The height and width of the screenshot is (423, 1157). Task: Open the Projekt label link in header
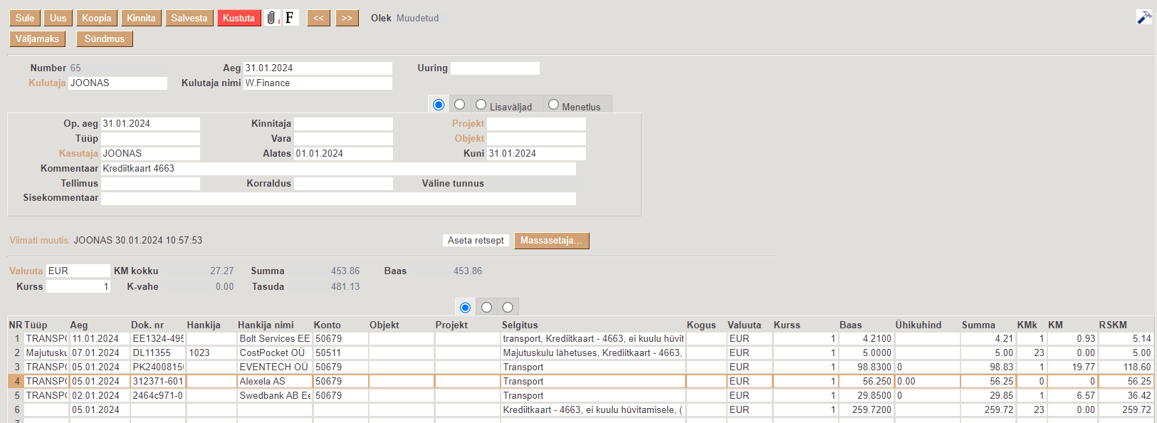pos(468,123)
